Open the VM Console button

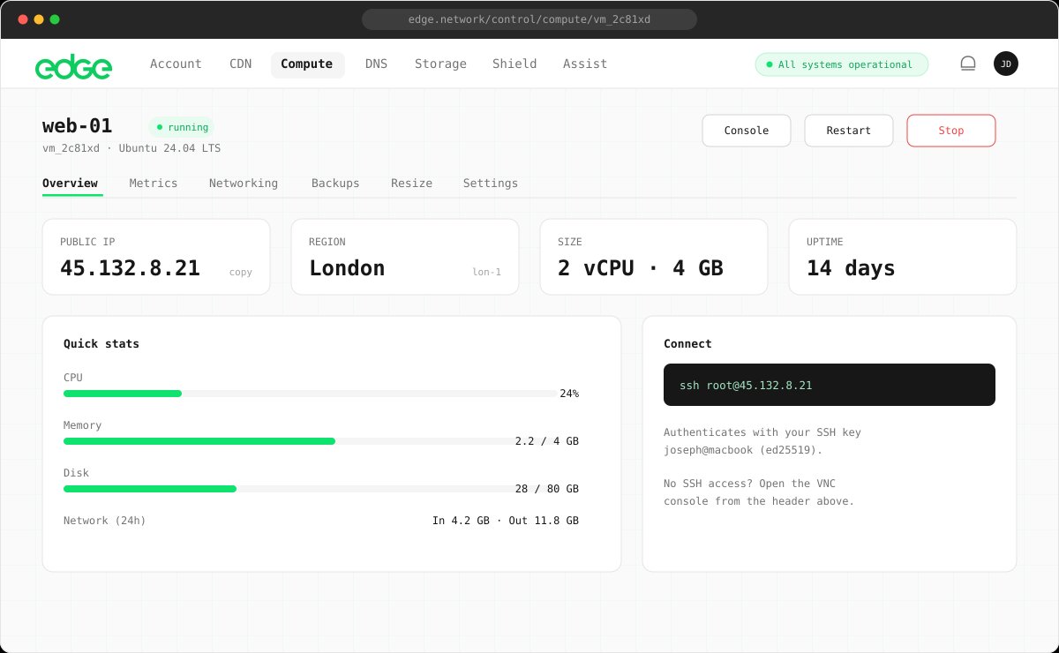(747, 131)
